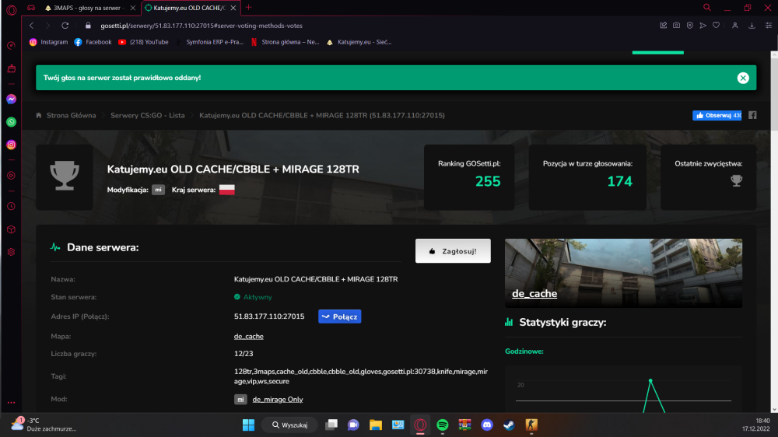Open the weather widget showing -3°C
Viewport: 778px width, 437px height.
[x=44, y=425]
